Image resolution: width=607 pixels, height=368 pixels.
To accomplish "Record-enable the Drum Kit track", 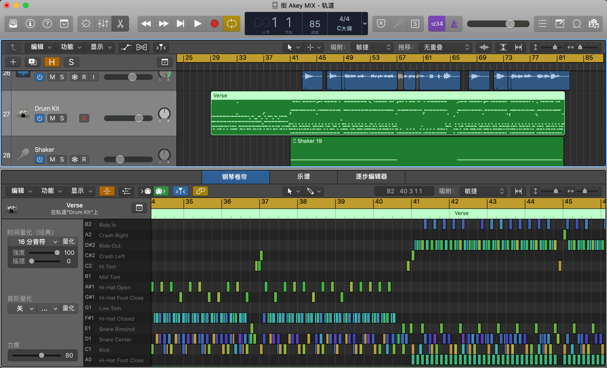I will (x=84, y=118).
